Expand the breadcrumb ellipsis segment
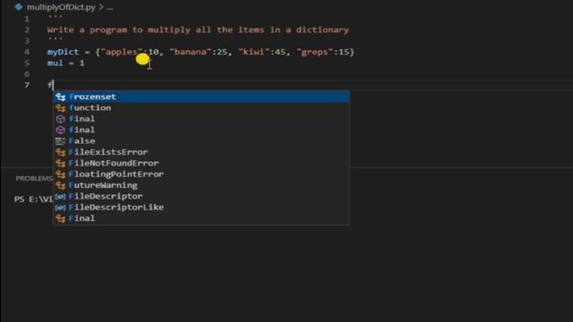 pos(109,7)
